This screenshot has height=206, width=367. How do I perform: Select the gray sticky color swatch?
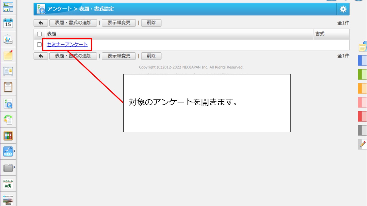(362, 130)
